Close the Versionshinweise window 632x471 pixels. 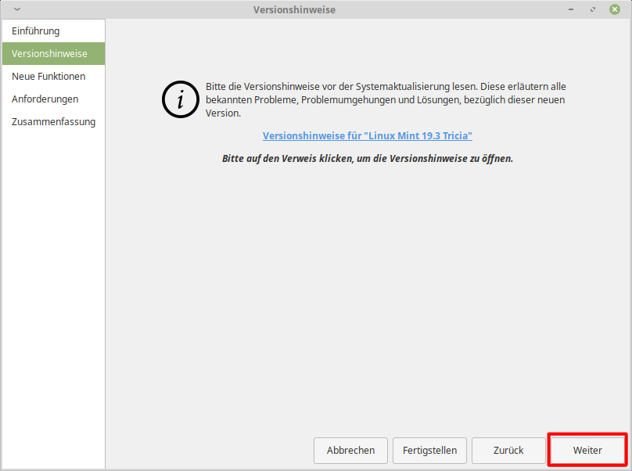point(616,9)
